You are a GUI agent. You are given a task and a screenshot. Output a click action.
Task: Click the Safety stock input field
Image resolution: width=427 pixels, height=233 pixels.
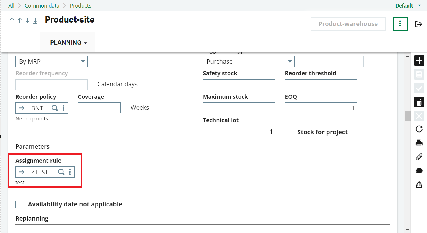tap(239, 85)
